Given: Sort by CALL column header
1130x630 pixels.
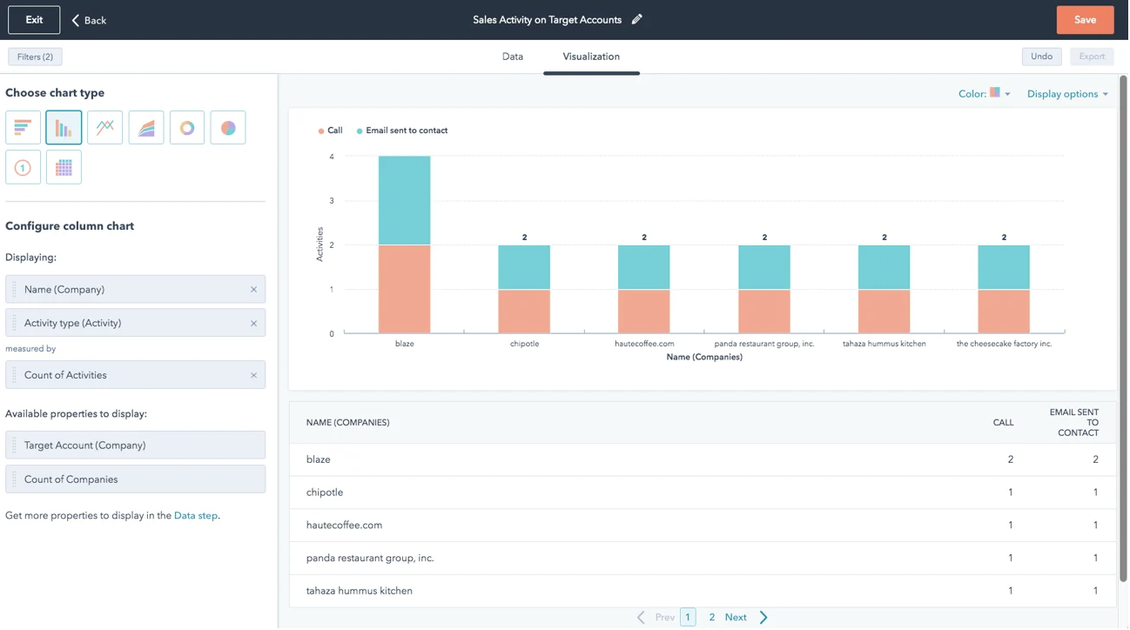Looking at the screenshot, I should [x=1003, y=423].
